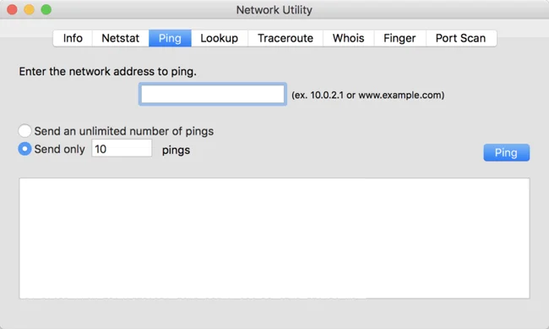Click the Enter the network address label

pyautogui.click(x=107, y=72)
